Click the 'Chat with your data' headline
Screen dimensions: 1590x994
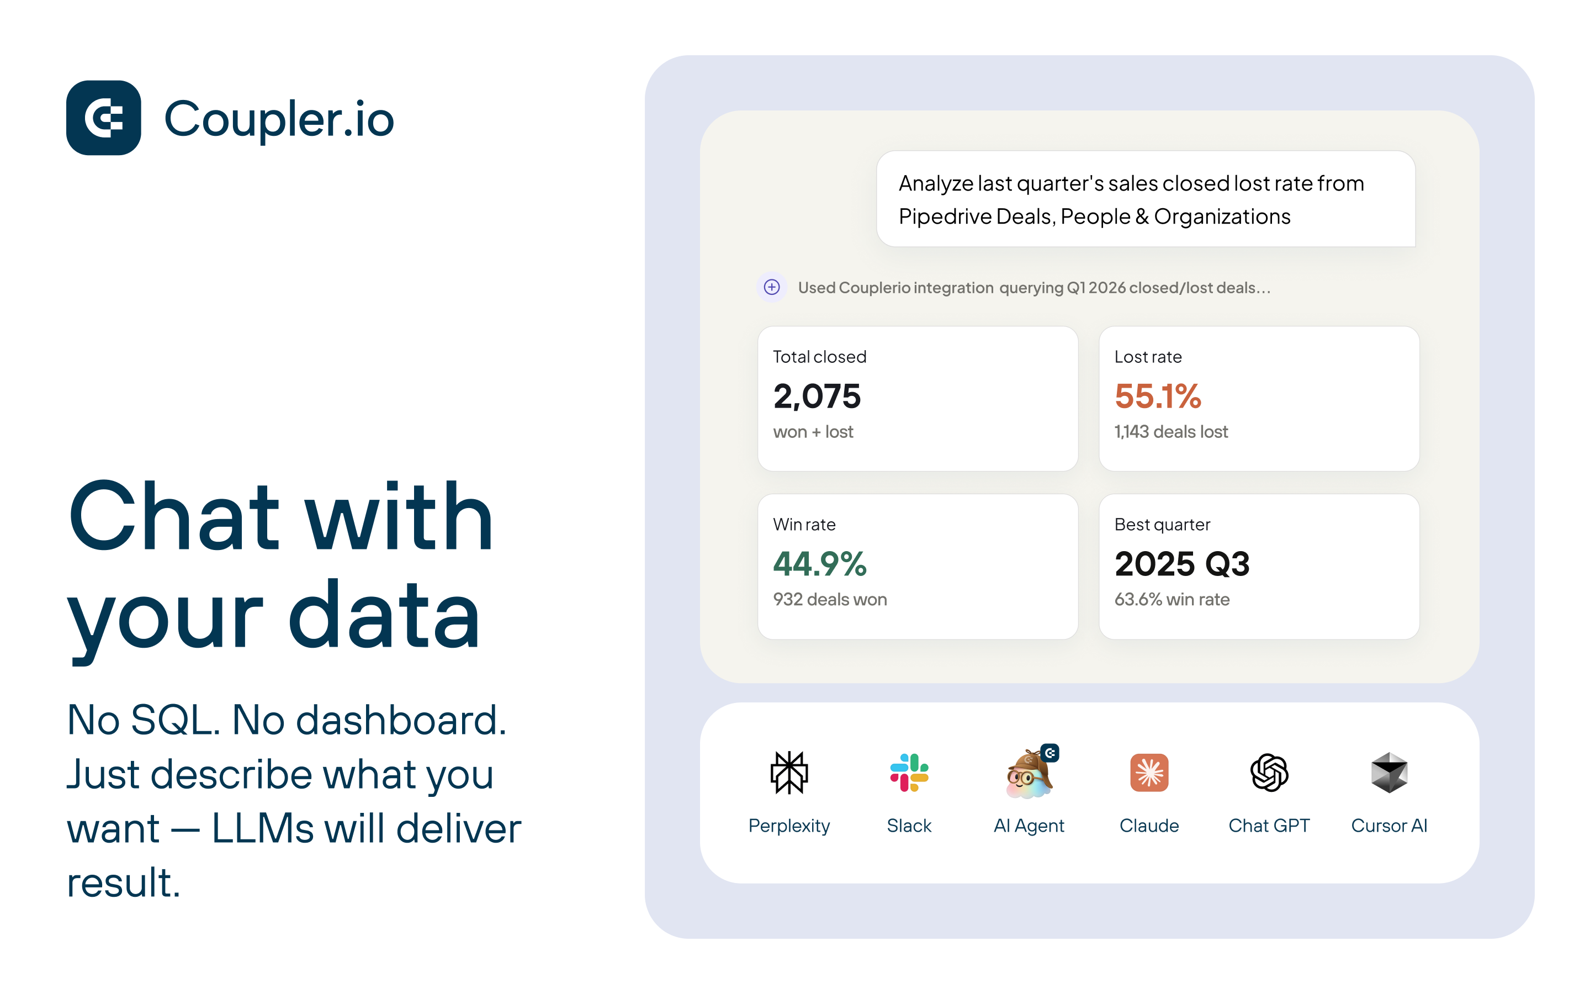[280, 567]
